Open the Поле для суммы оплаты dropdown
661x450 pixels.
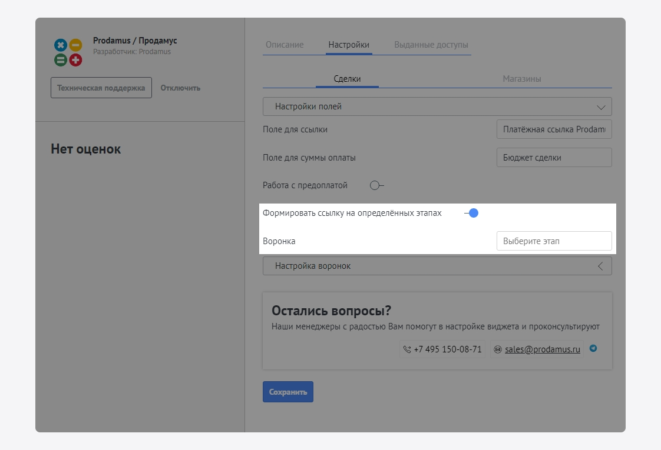click(x=554, y=158)
